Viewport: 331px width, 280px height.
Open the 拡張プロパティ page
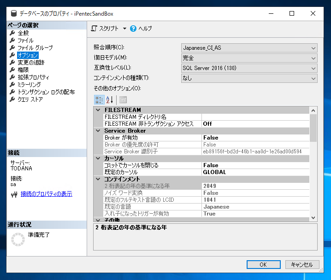[33, 77]
